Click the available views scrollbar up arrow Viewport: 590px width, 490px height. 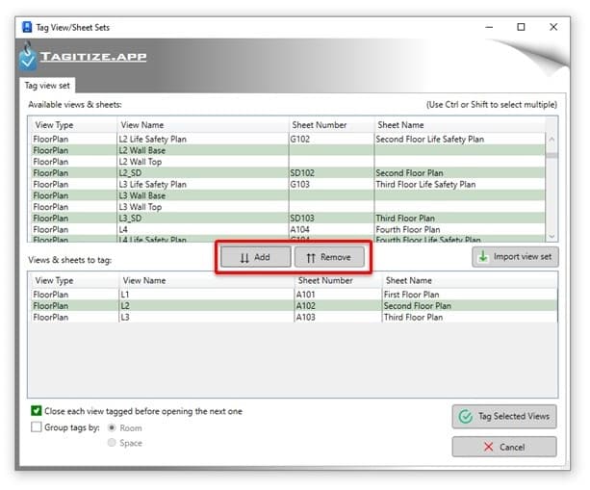pos(552,139)
